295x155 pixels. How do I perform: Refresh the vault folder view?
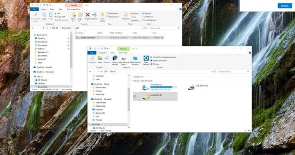145,28
